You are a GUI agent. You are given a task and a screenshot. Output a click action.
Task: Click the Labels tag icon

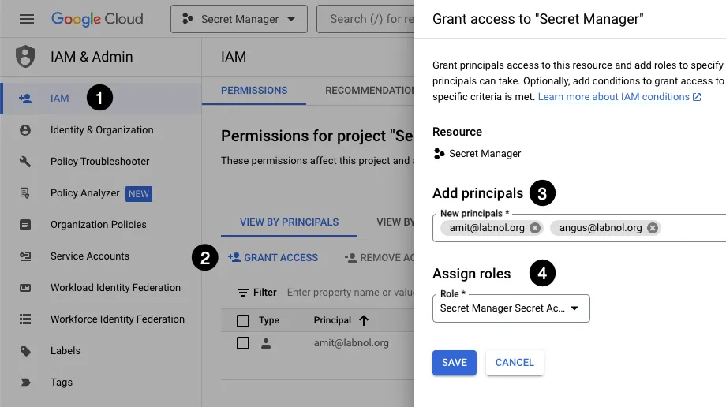pos(25,351)
